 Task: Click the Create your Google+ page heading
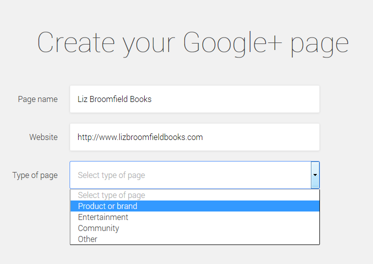[x=193, y=43]
